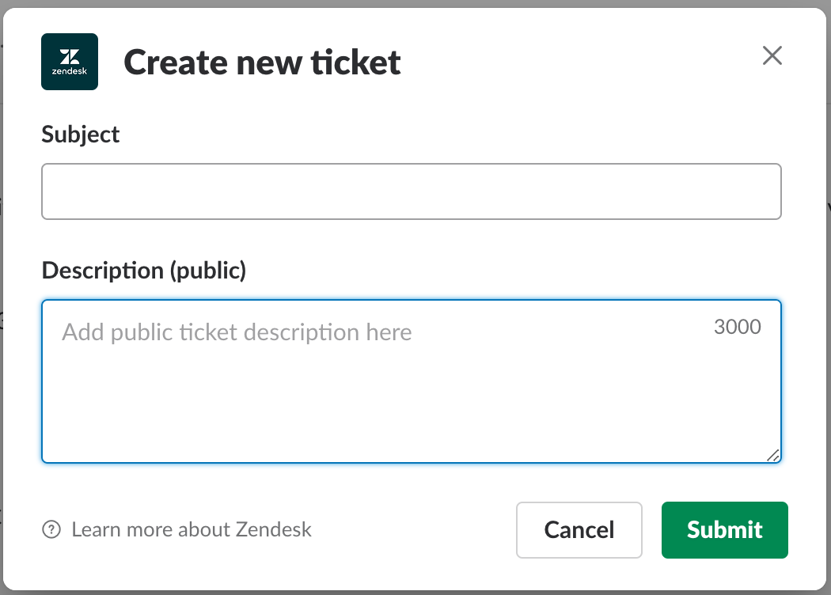
Task: Click the Create new ticket heading
Action: pos(262,62)
